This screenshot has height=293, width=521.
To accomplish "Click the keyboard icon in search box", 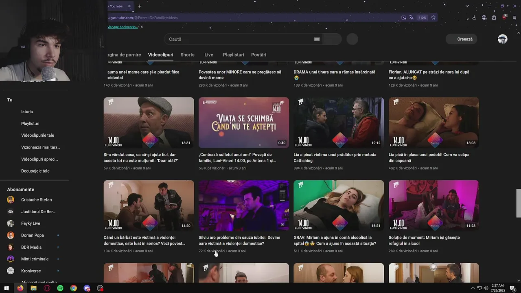I will pos(317,39).
